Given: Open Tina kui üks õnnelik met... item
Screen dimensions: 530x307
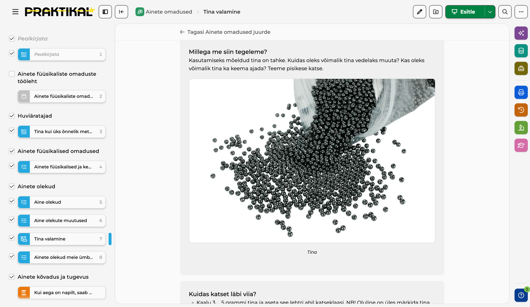Looking at the screenshot, I should [62, 132].
